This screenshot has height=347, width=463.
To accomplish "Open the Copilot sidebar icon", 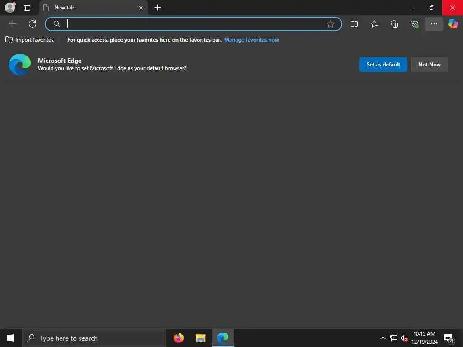I will 453,24.
